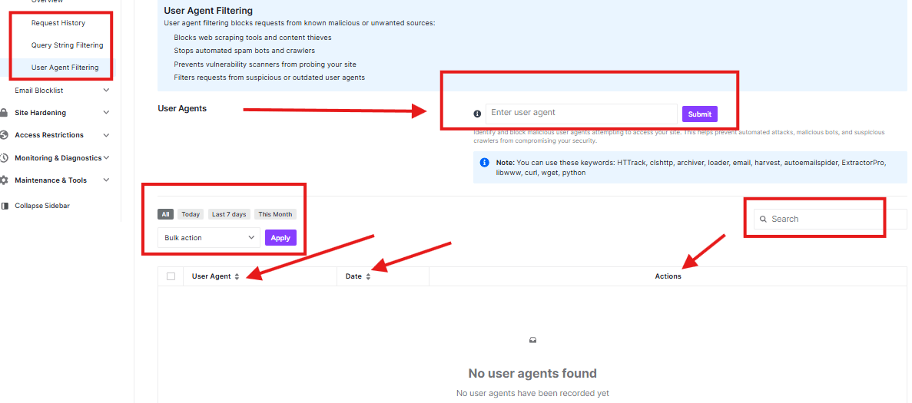912x403 pixels.
Task: Click the Maintenance & Tools gear icon
Action: (x=4, y=180)
